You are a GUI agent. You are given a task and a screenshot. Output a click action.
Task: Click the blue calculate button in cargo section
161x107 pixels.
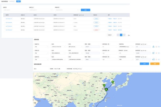click(144, 64)
